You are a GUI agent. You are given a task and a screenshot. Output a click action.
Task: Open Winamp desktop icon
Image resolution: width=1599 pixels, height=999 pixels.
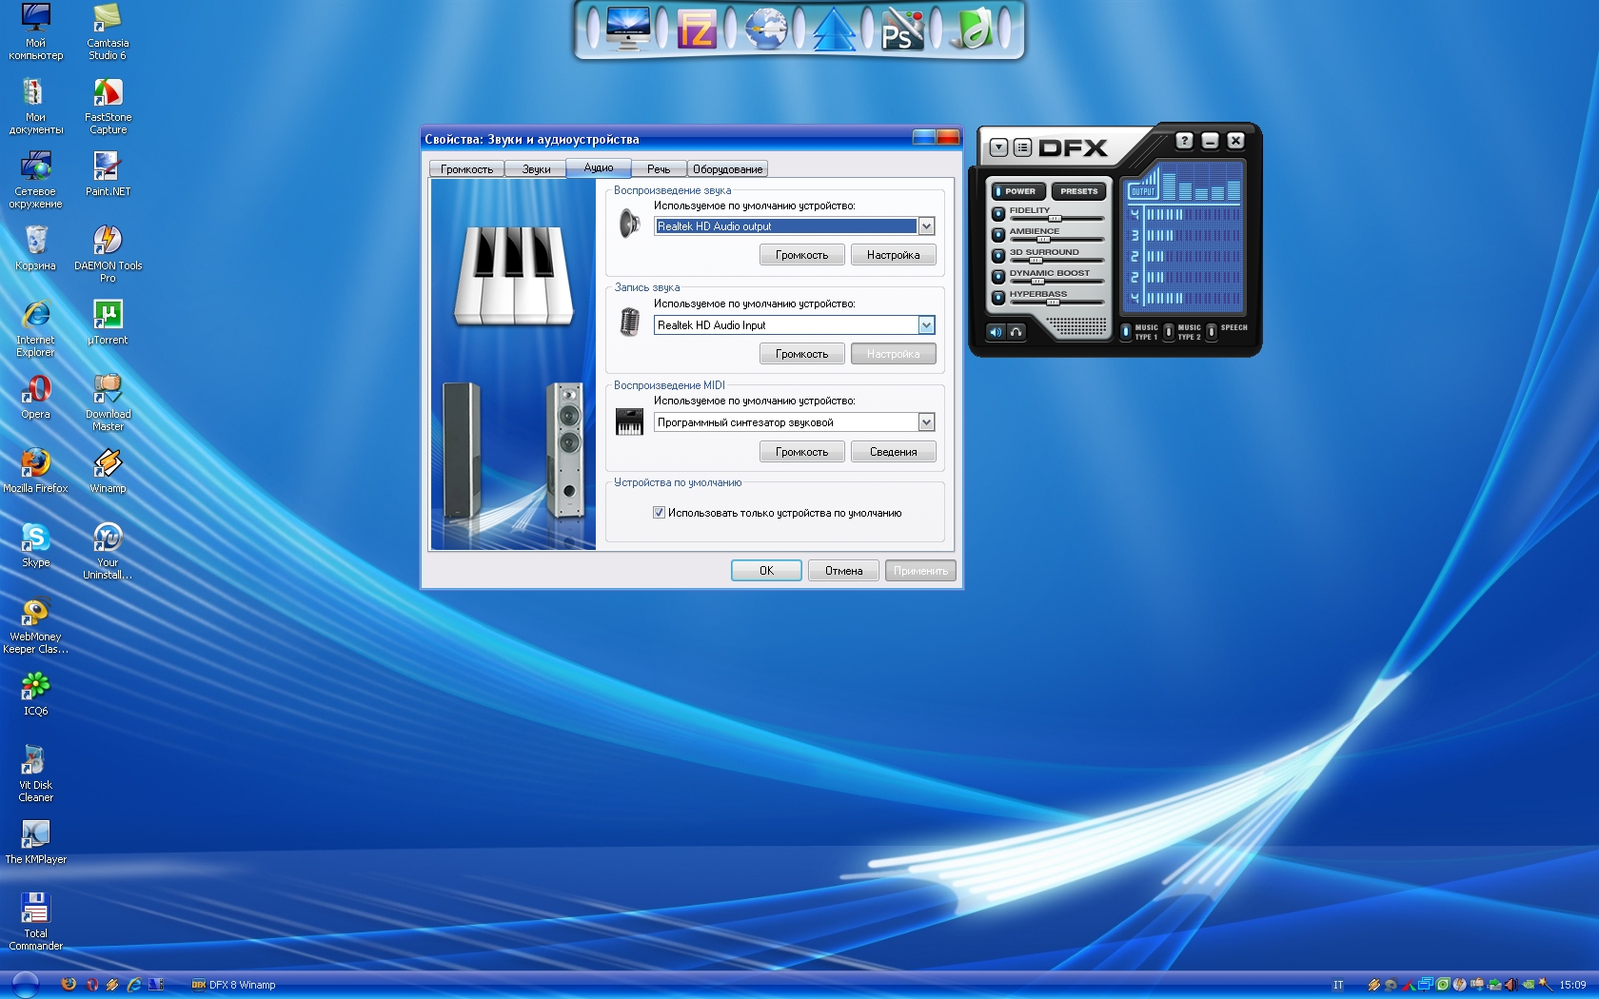[x=108, y=471]
